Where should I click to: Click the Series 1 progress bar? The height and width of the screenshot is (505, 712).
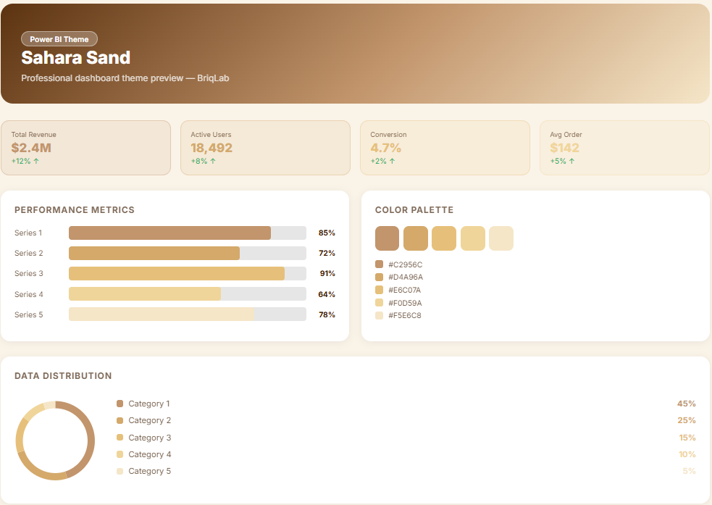(187, 233)
